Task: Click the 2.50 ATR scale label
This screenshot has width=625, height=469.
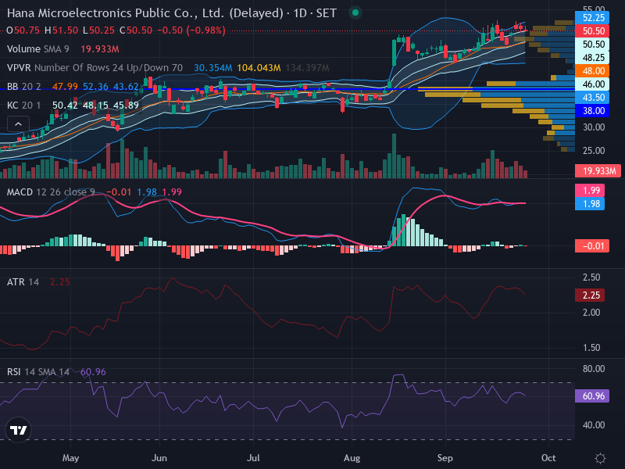Action: point(591,277)
